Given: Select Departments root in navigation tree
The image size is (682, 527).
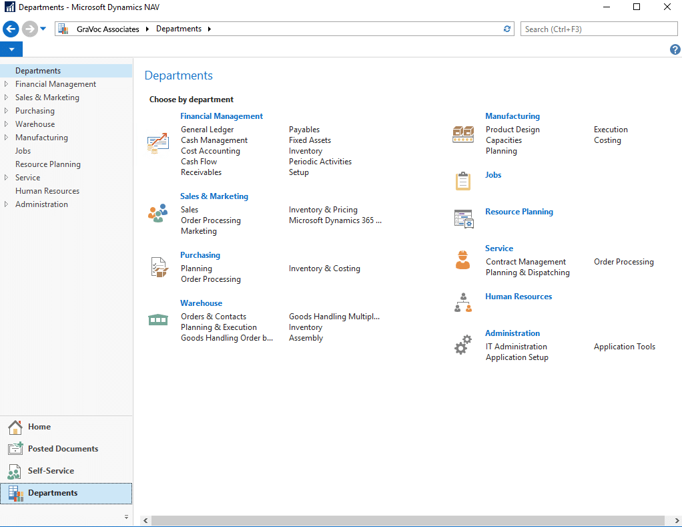Looking at the screenshot, I should [66, 71].
